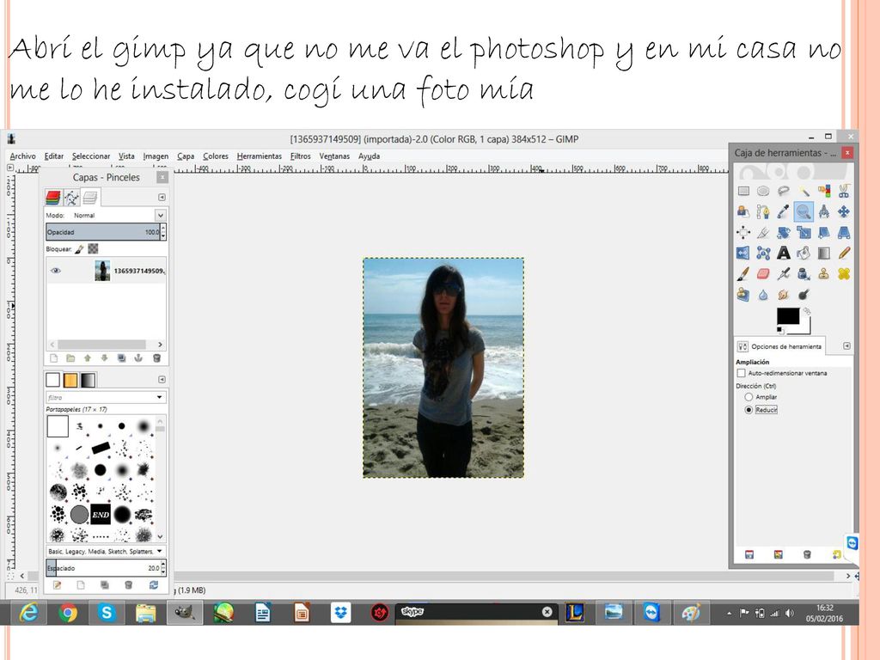Open tool options tab configuration menu arrow
Image resolution: width=880 pixels, height=660 pixels.
tap(846, 346)
